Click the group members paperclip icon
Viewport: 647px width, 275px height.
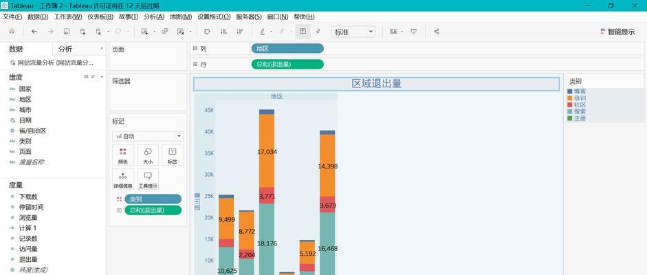click(x=282, y=32)
